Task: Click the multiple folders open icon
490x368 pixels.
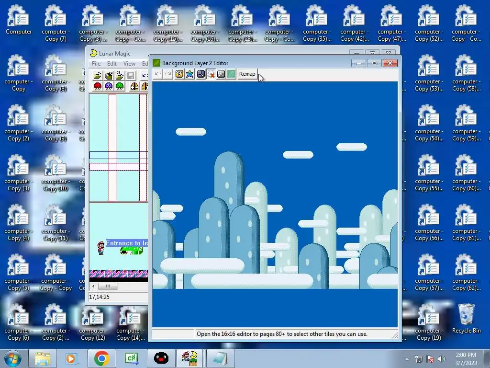Action: (109, 75)
